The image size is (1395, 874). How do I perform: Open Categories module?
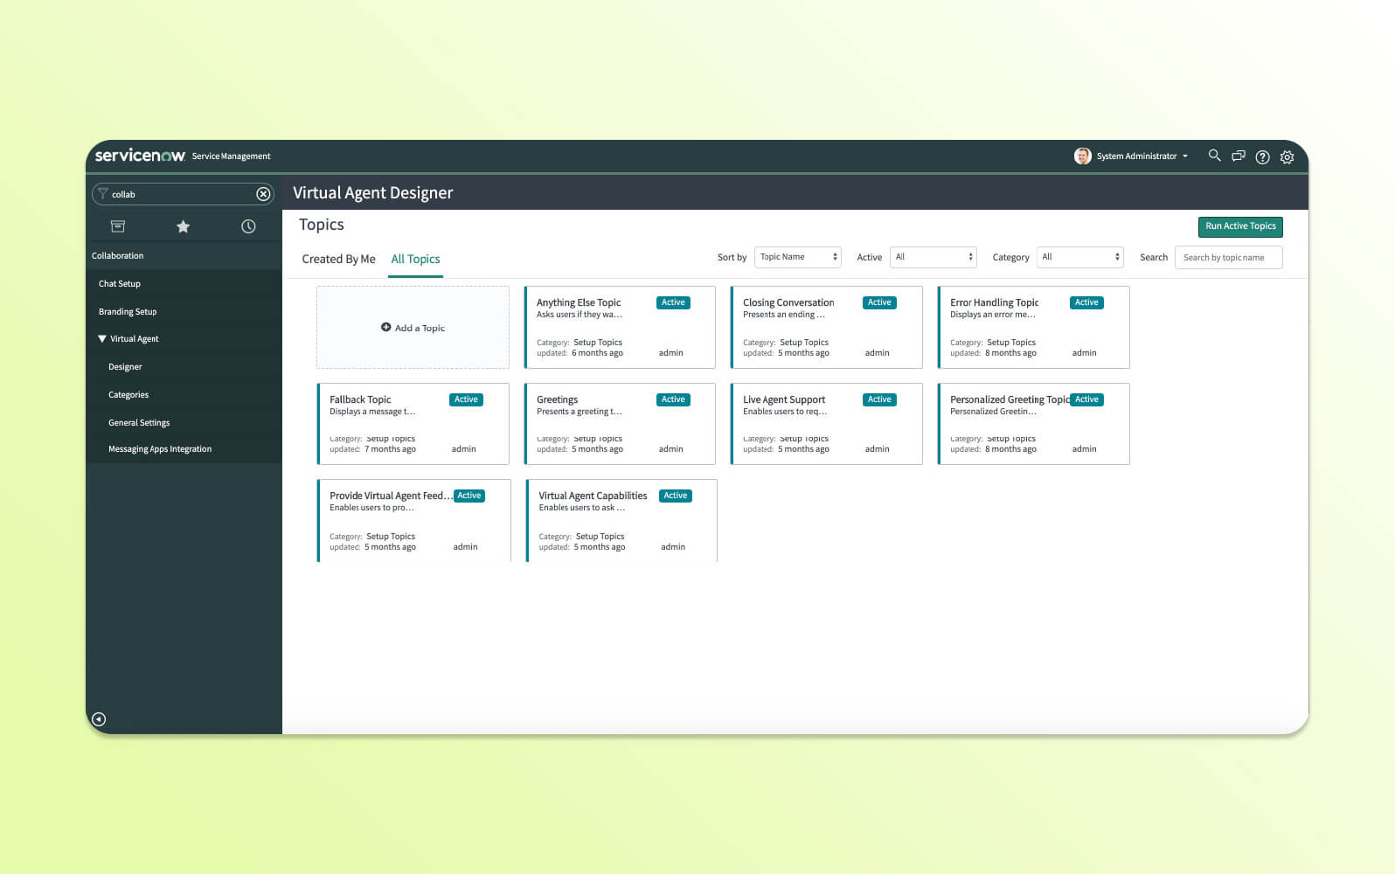point(128,395)
